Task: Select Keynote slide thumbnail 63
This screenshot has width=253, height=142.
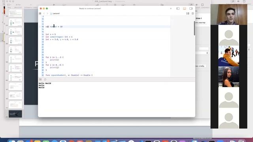Action: click(15, 105)
